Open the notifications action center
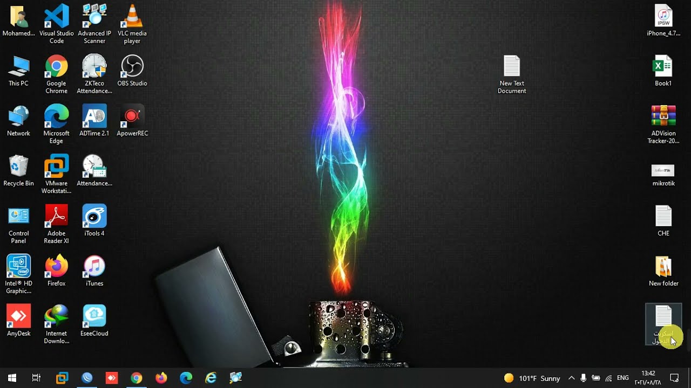The image size is (691, 388). (x=674, y=378)
